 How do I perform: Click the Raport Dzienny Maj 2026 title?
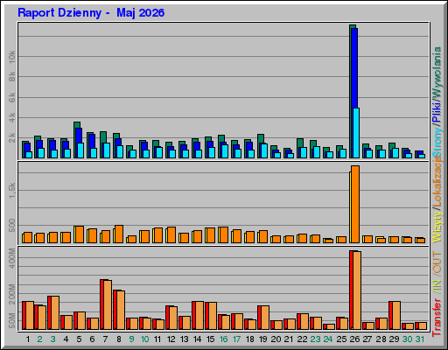(x=91, y=13)
